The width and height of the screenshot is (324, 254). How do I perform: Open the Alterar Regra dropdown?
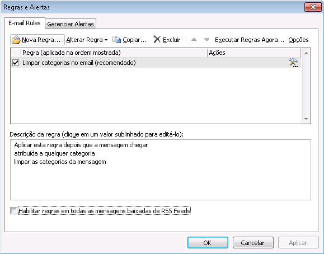87,40
